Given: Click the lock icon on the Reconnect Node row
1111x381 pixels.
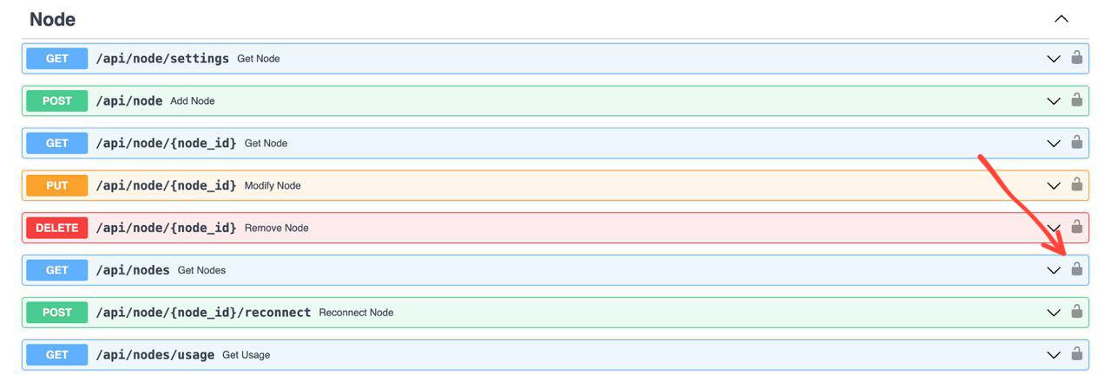Looking at the screenshot, I should tap(1076, 312).
